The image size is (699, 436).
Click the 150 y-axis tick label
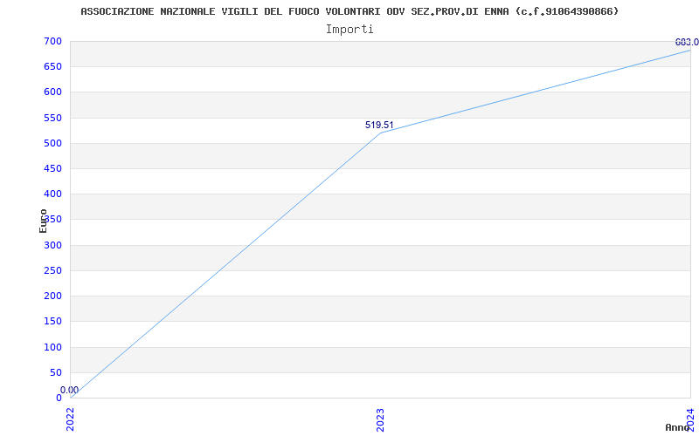point(52,321)
